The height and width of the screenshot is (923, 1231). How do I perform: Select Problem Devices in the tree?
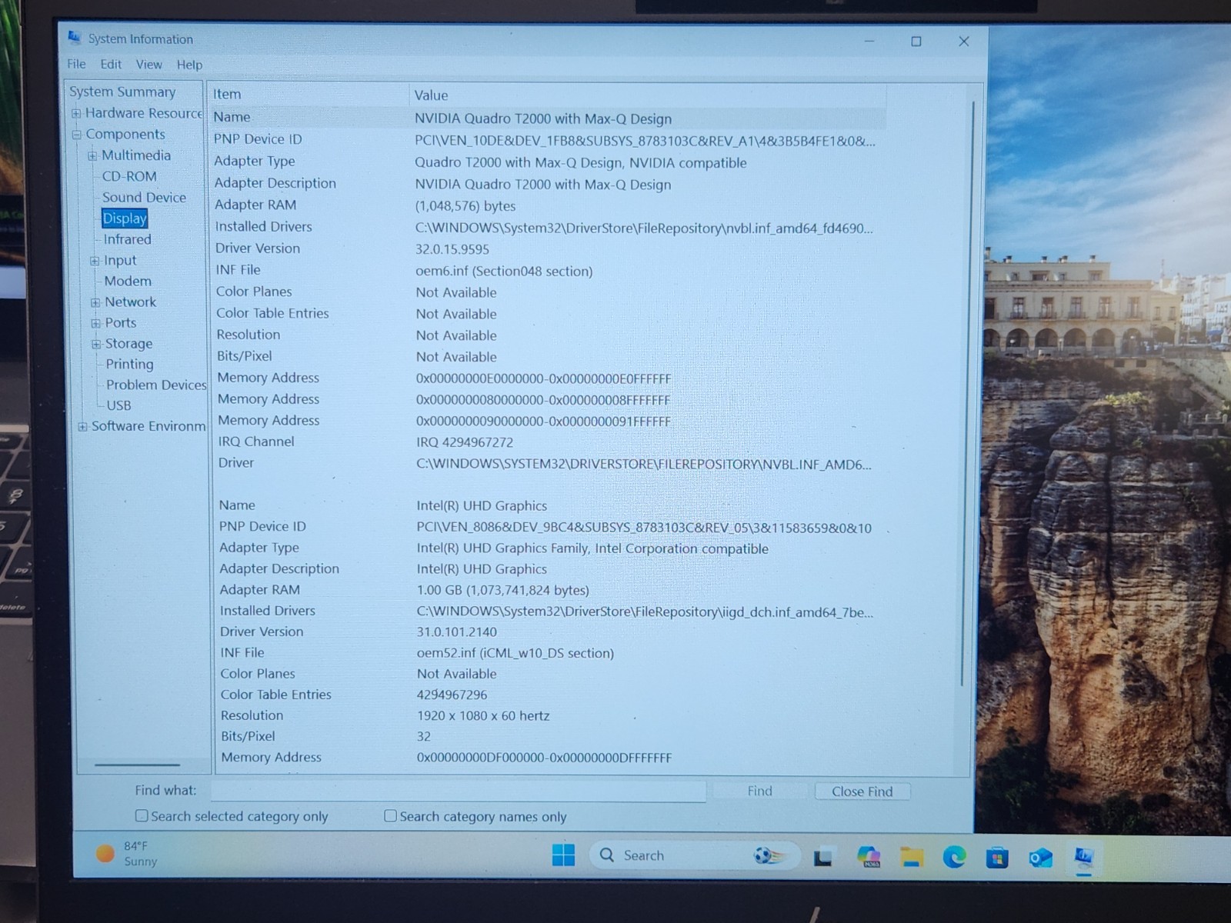156,385
